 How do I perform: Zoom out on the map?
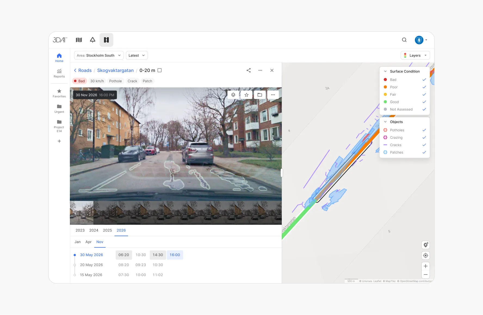(426, 275)
